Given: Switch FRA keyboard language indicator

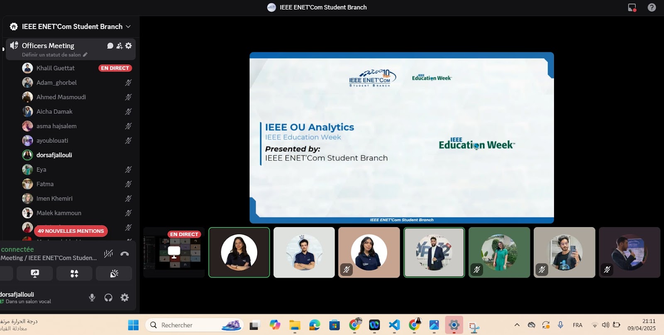Looking at the screenshot, I should [x=578, y=325].
